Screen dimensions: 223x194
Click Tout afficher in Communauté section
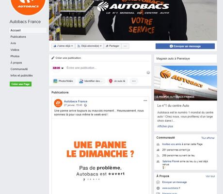[208, 138]
